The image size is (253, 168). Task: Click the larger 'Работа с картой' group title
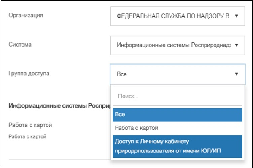(30, 125)
